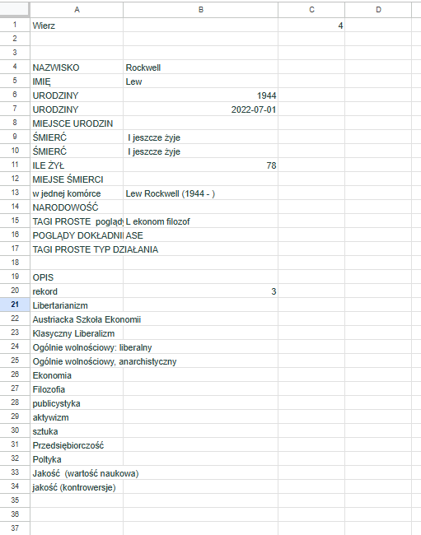The height and width of the screenshot is (535, 421).
Task: Click the rekord value 3 cell
Action: click(201, 291)
